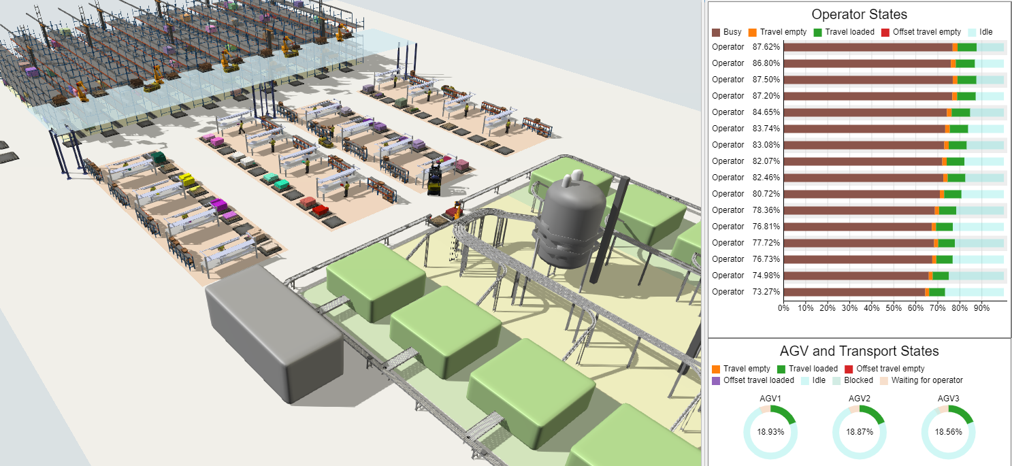Image resolution: width=1012 pixels, height=466 pixels.
Task: Click the 87.50% operator value
Action: [x=766, y=80]
